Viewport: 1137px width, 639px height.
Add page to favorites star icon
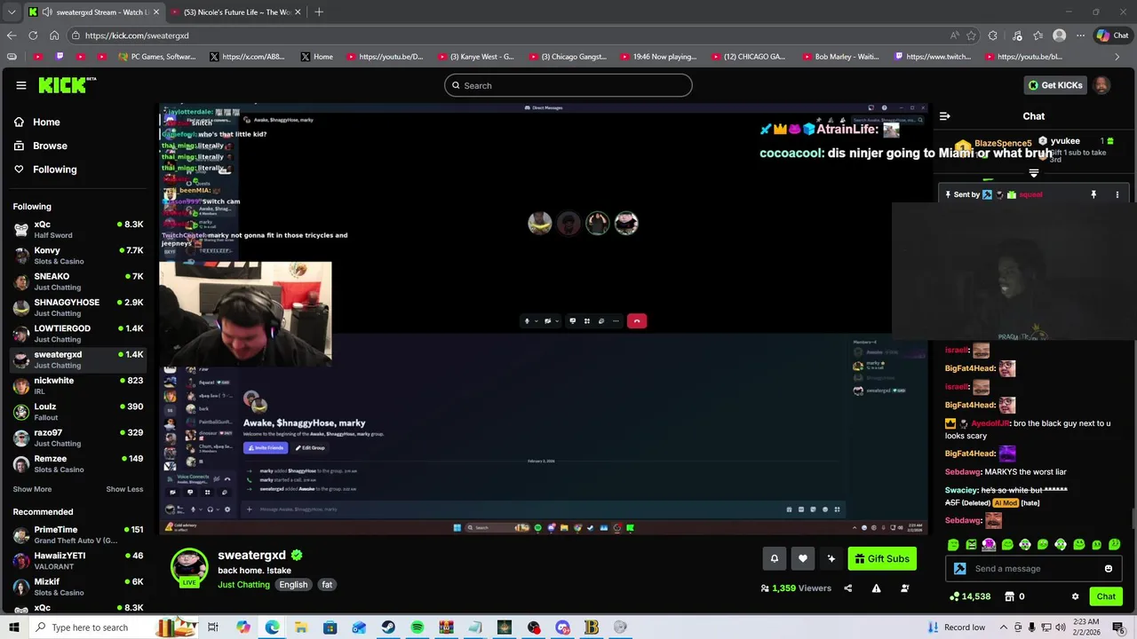click(x=972, y=35)
